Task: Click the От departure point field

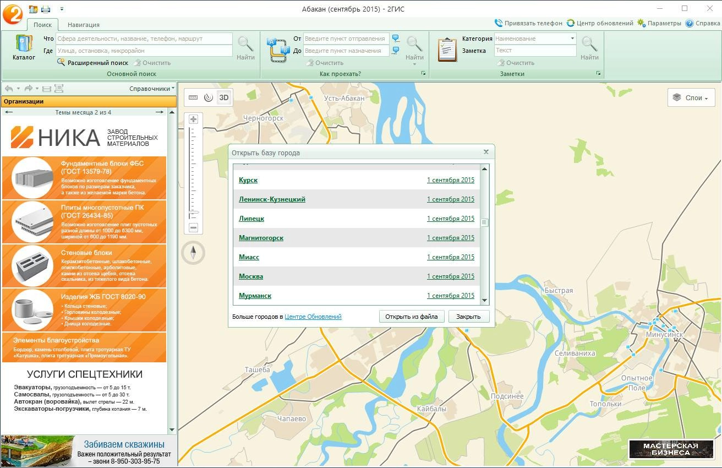Action: coord(346,39)
